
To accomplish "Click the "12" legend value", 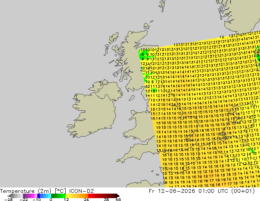I will point(66,199).
